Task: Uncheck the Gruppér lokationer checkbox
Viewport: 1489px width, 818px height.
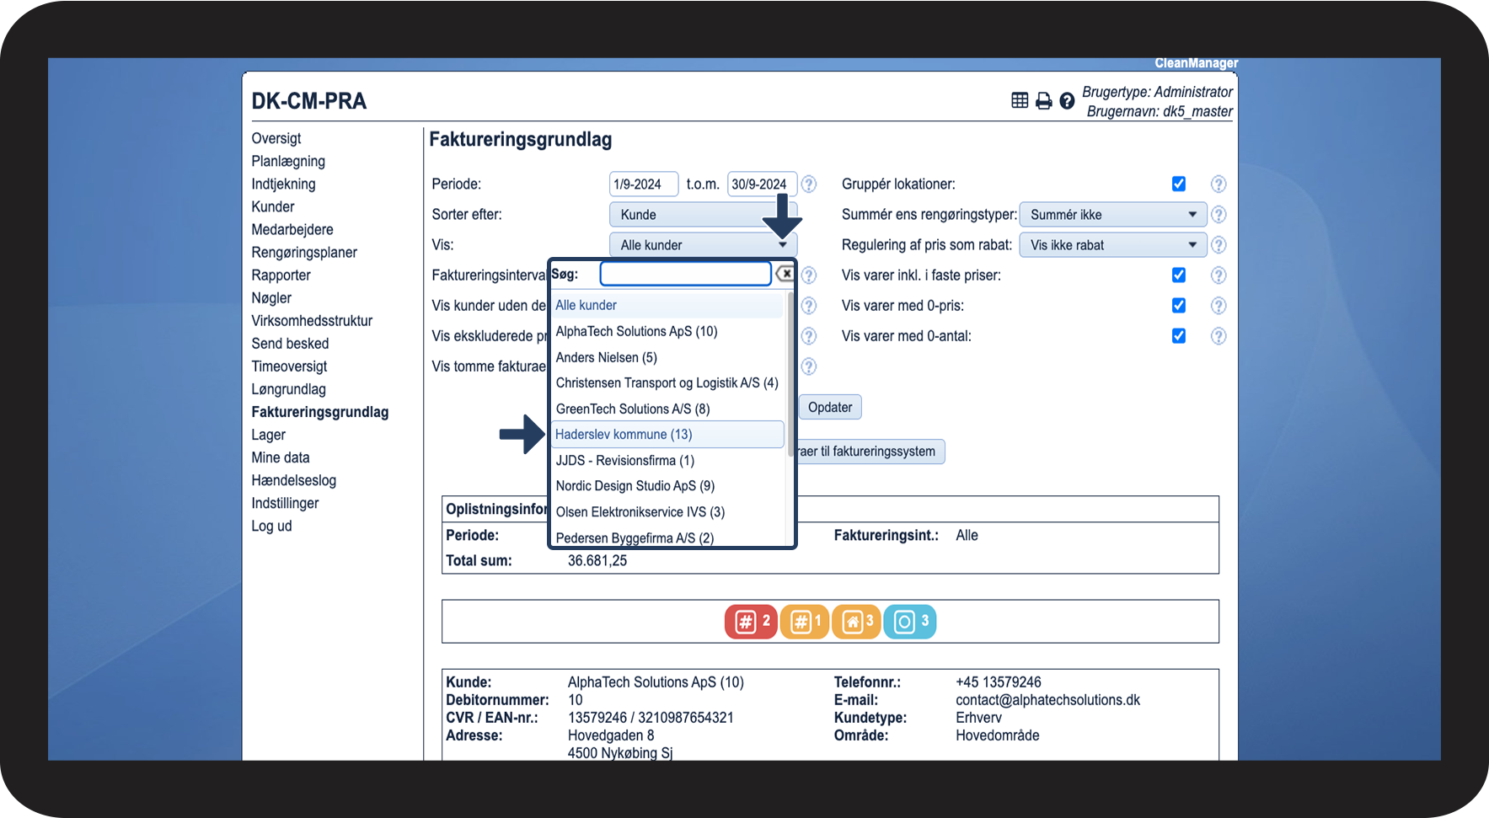Action: [1178, 184]
